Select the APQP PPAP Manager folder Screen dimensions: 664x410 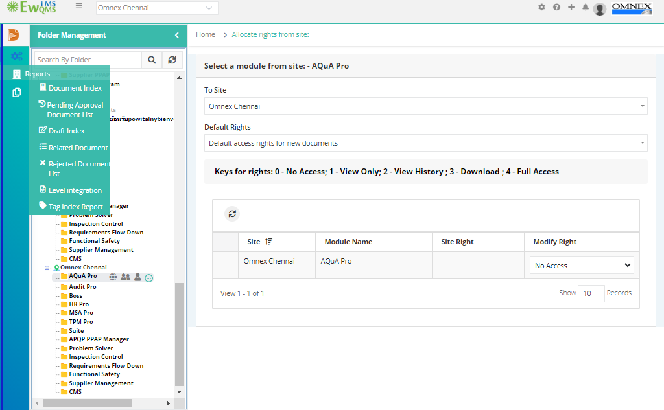(99, 339)
